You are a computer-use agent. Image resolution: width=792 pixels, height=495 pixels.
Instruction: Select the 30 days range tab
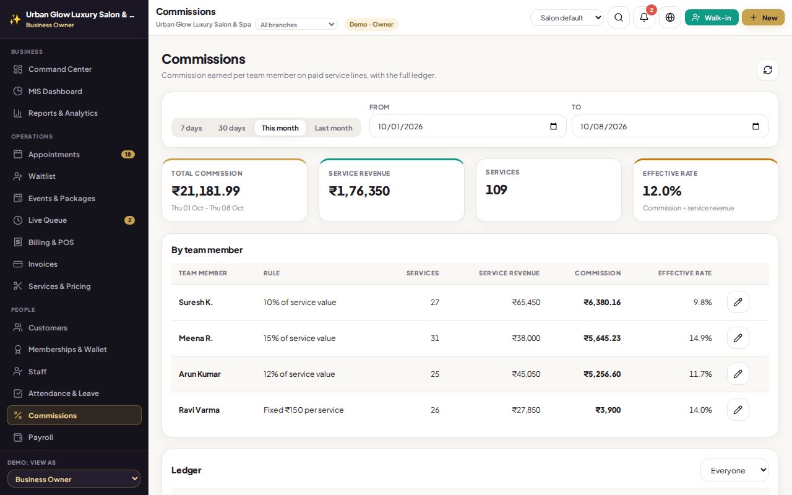point(232,128)
